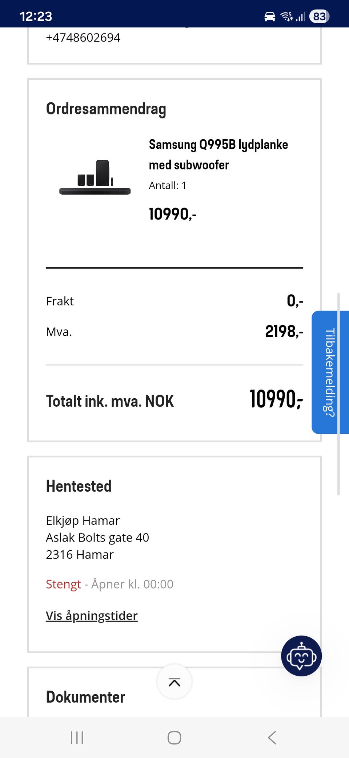Tap the phone number +4748602694

pos(83,38)
